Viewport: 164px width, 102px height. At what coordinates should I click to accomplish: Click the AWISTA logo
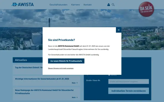tap(22, 4)
